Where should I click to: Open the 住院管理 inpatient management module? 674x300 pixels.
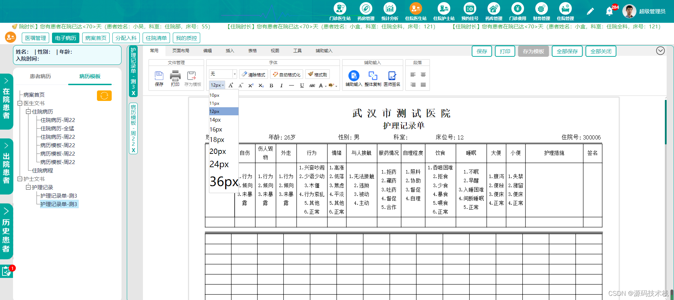565,11
